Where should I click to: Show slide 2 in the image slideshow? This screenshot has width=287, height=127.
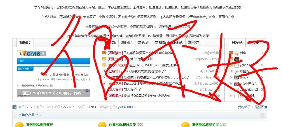[x=26, y=54]
